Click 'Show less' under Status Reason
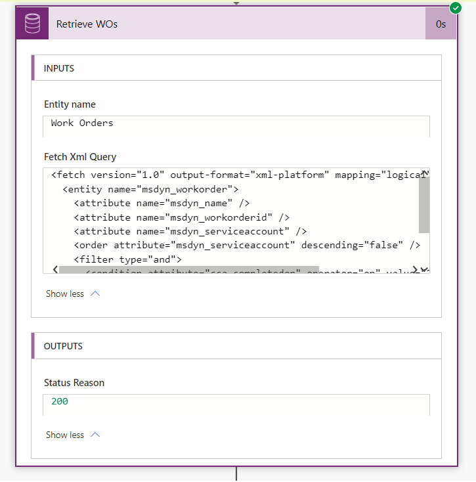This screenshot has height=482, width=476. pyautogui.click(x=65, y=435)
